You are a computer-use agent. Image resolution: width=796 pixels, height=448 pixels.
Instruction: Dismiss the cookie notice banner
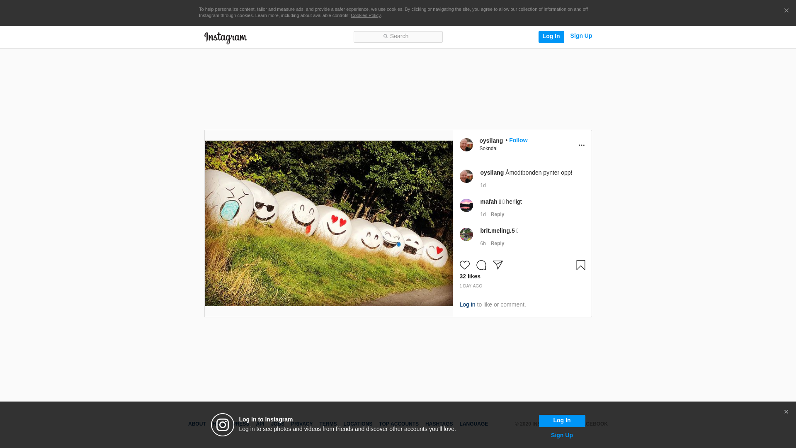[x=786, y=11]
